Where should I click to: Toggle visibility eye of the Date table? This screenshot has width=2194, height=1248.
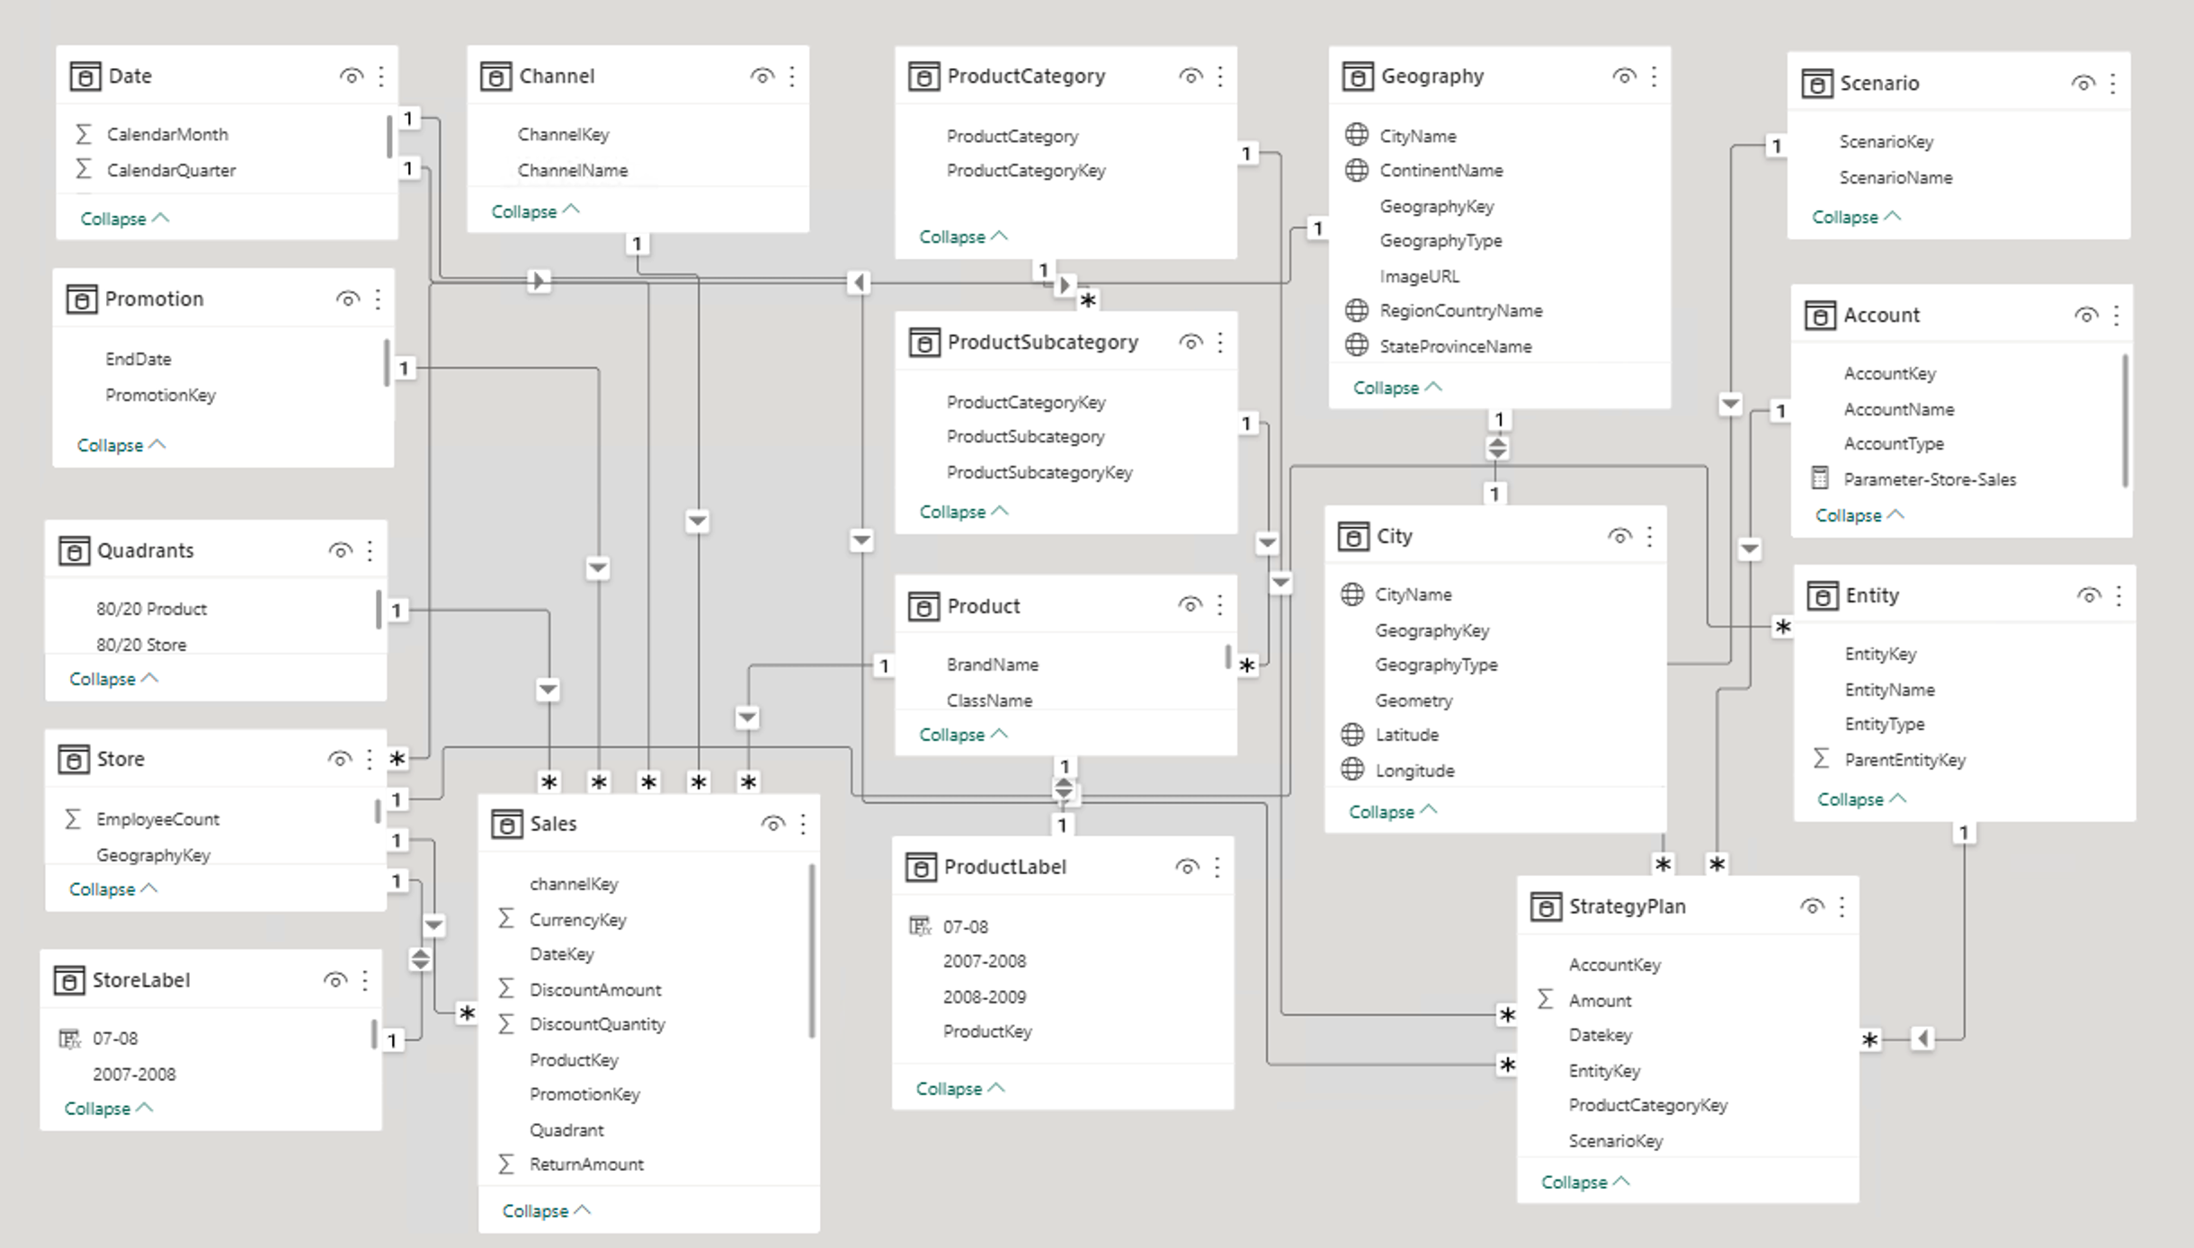point(351,76)
